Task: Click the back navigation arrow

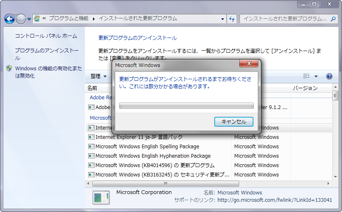Action: click(10, 19)
